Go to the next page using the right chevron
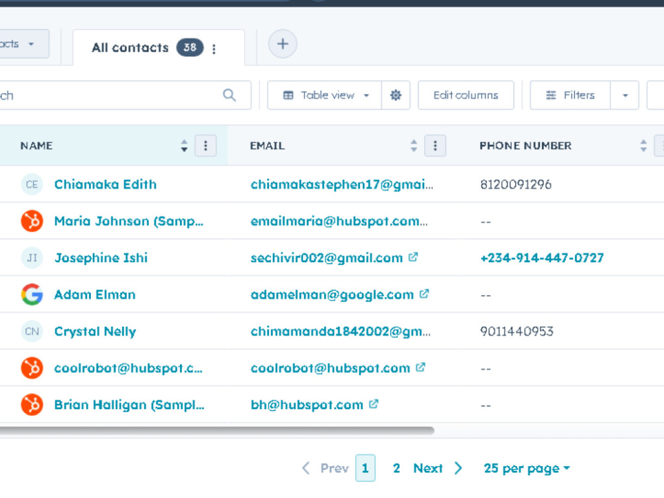The image size is (664, 498). tap(458, 468)
